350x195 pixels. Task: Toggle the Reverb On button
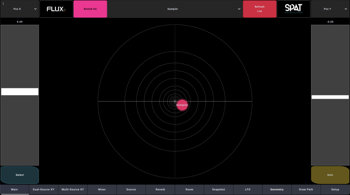tap(90, 9)
